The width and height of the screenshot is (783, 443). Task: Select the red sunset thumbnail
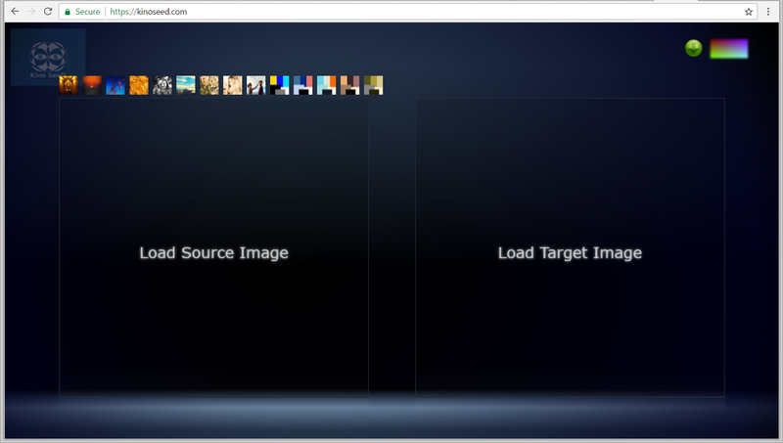[92, 86]
